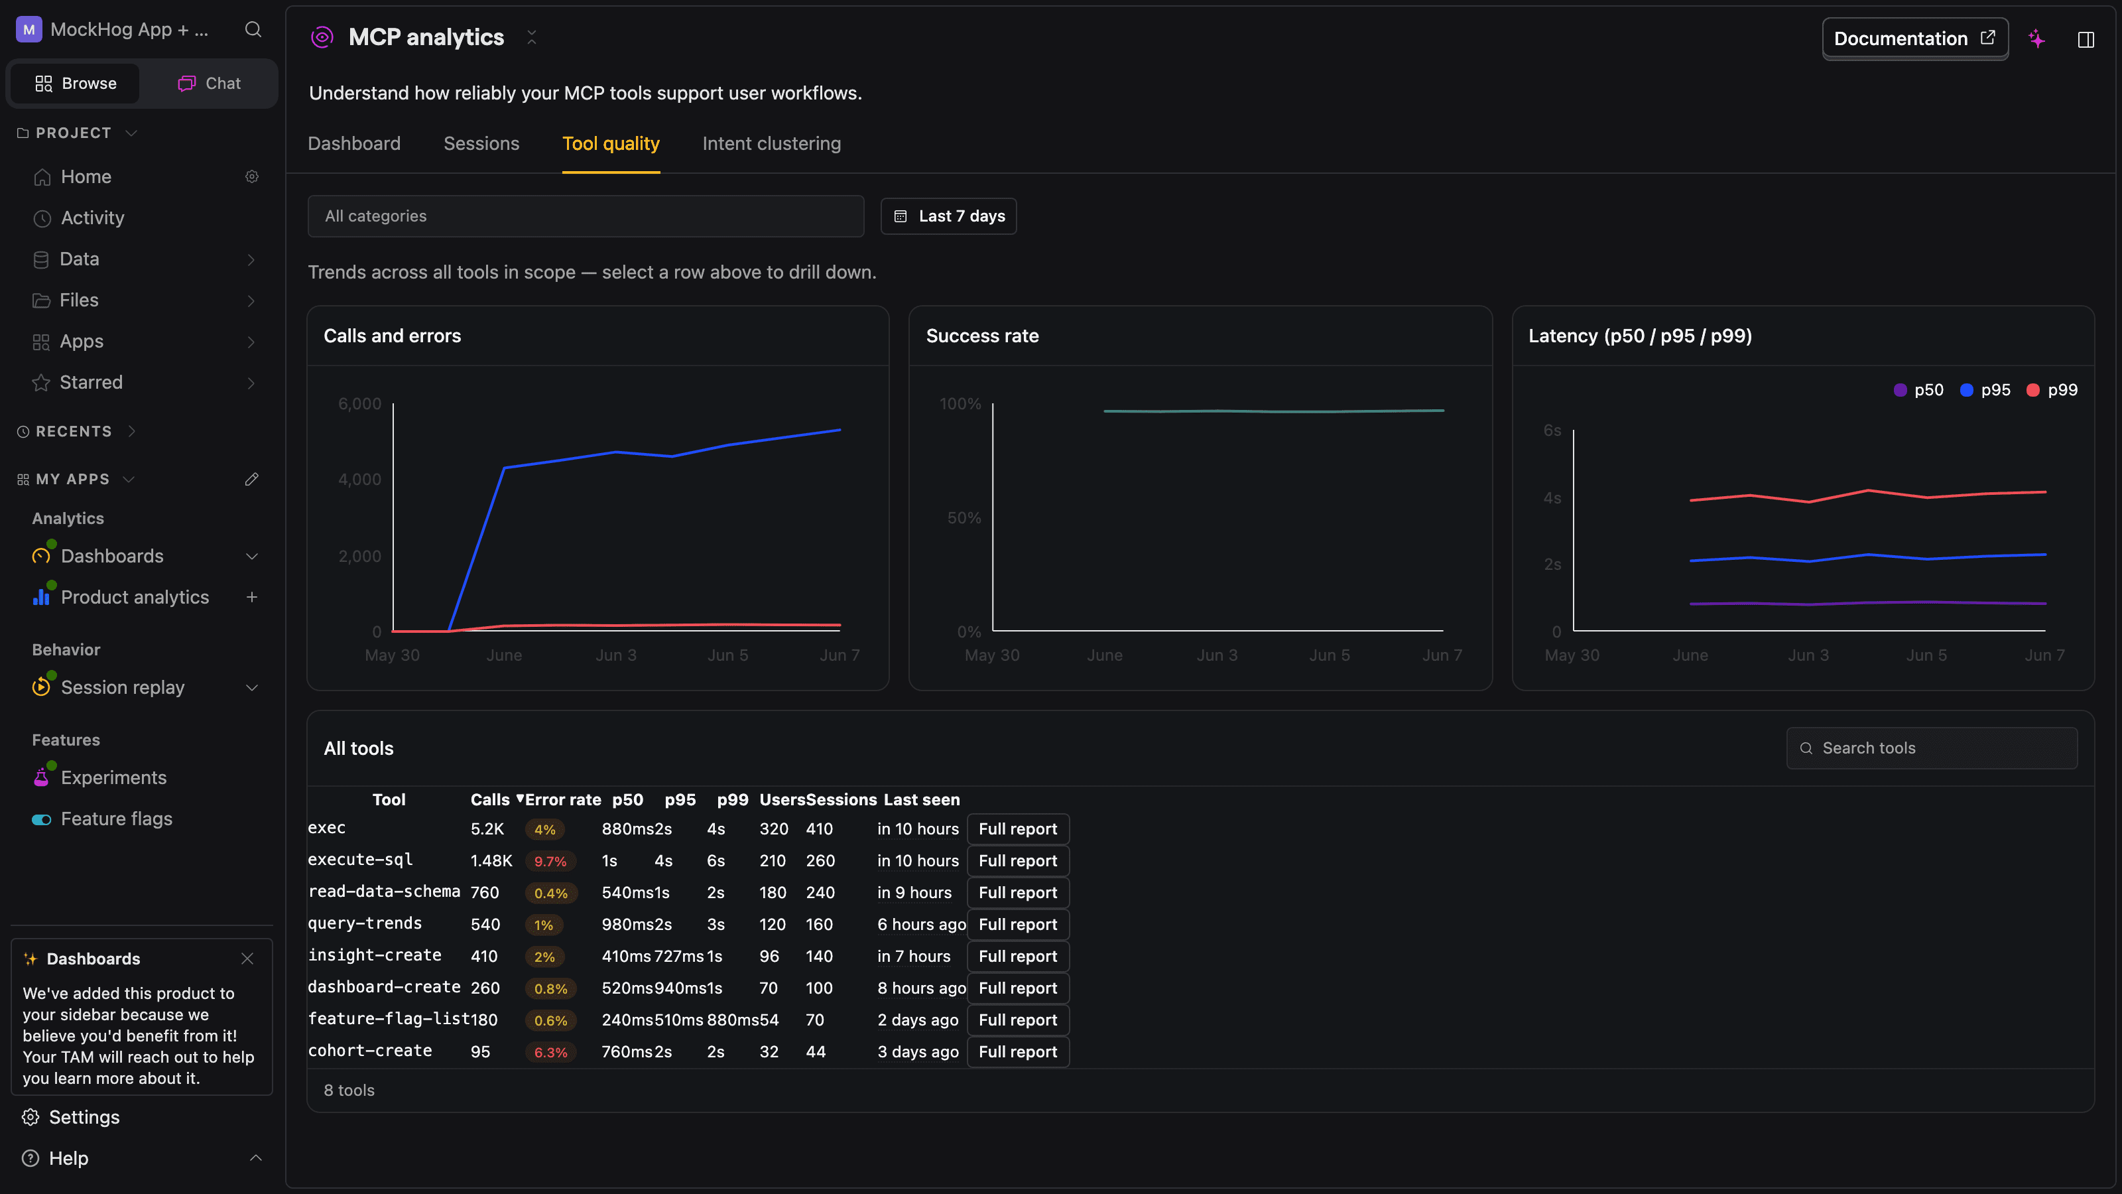Switch to Browse mode
Image resolution: width=2122 pixels, height=1194 pixels.
pyautogui.click(x=76, y=83)
